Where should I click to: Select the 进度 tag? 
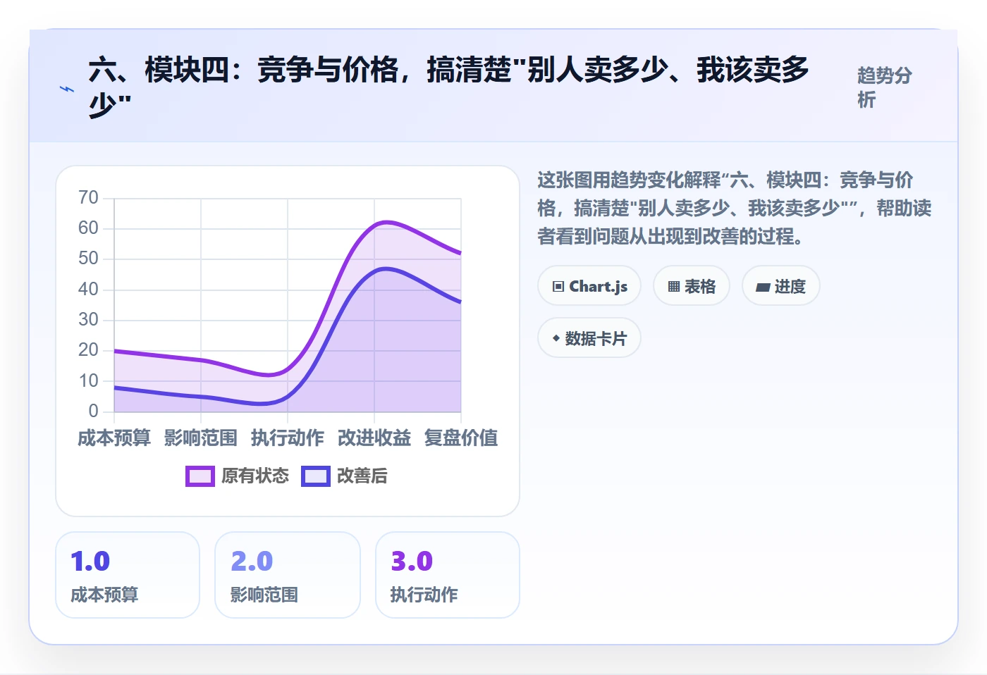coord(781,286)
